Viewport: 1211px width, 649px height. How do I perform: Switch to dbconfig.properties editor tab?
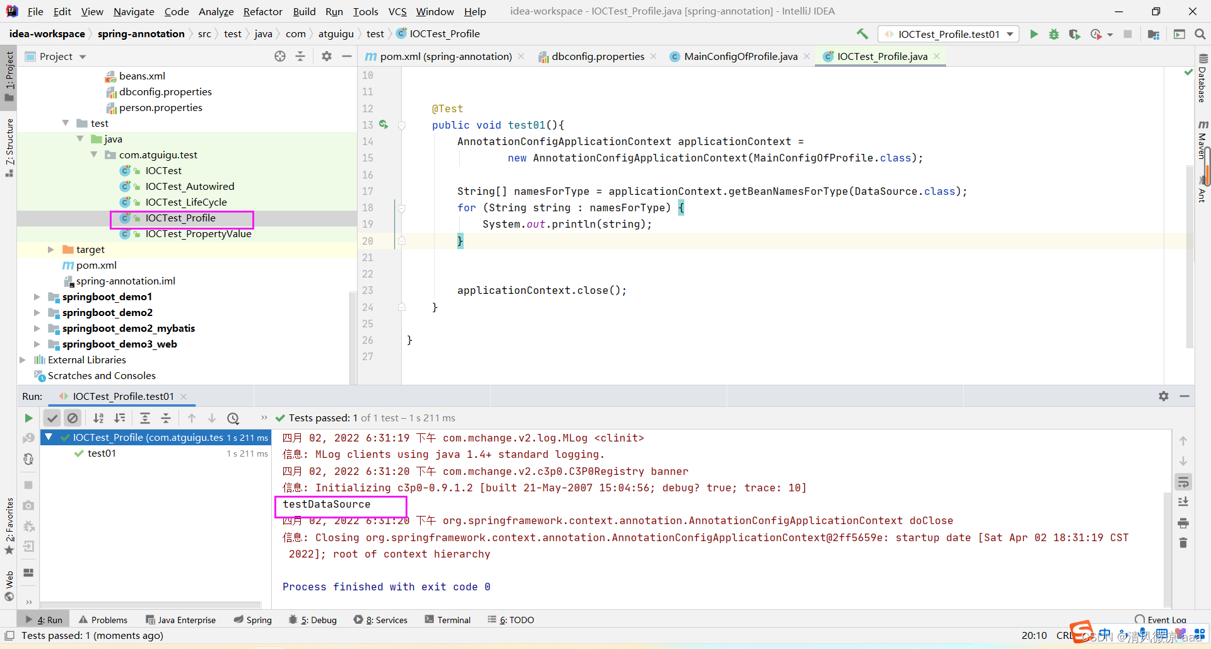(x=597, y=56)
